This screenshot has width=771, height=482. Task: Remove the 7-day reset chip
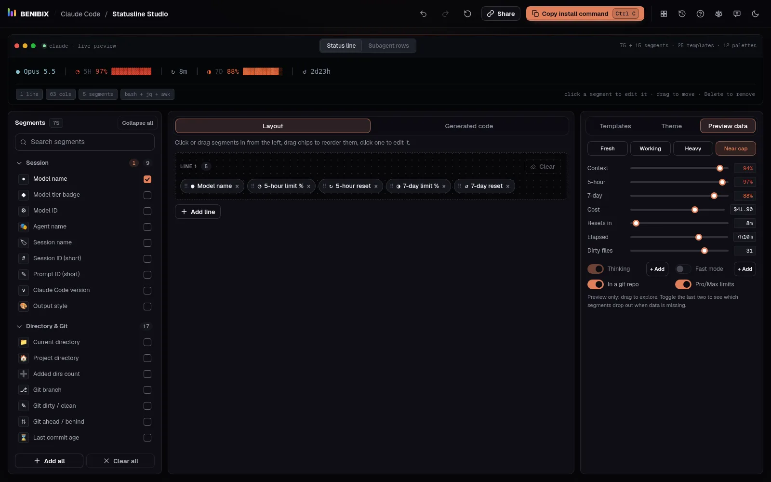[x=507, y=187]
